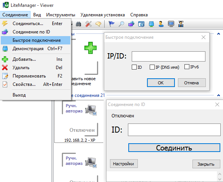This screenshot has width=223, height=182.
Task: Click the LiteManager app icon in title bar
Action: click(x=6, y=5)
